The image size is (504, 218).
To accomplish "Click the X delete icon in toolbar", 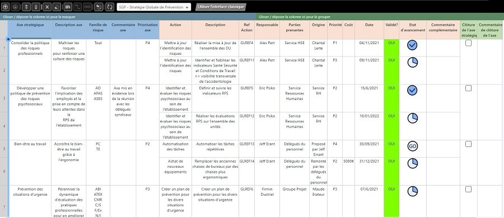I will pos(47,7).
